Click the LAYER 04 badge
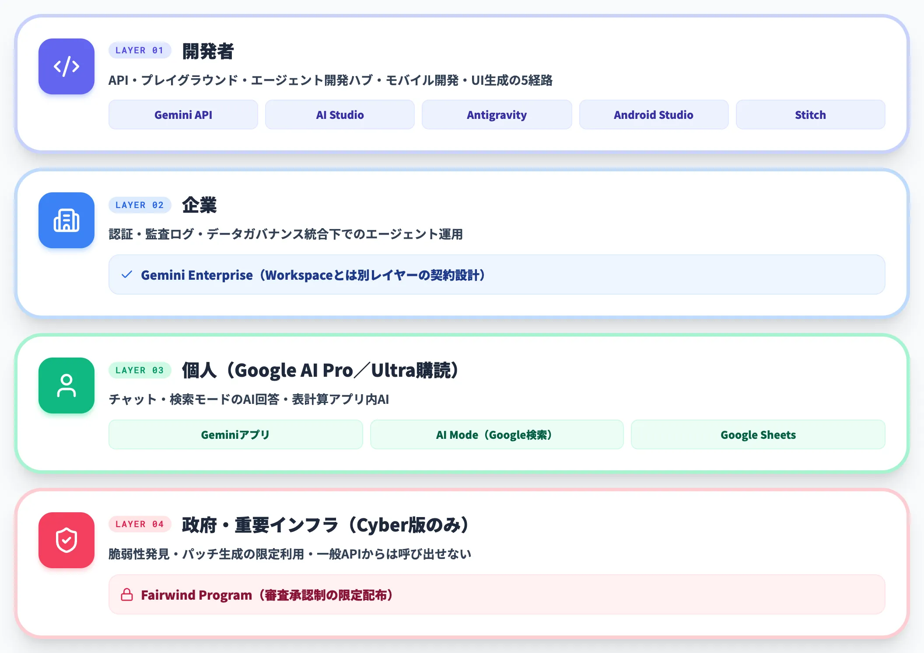Image resolution: width=924 pixels, height=653 pixels. coord(140,524)
